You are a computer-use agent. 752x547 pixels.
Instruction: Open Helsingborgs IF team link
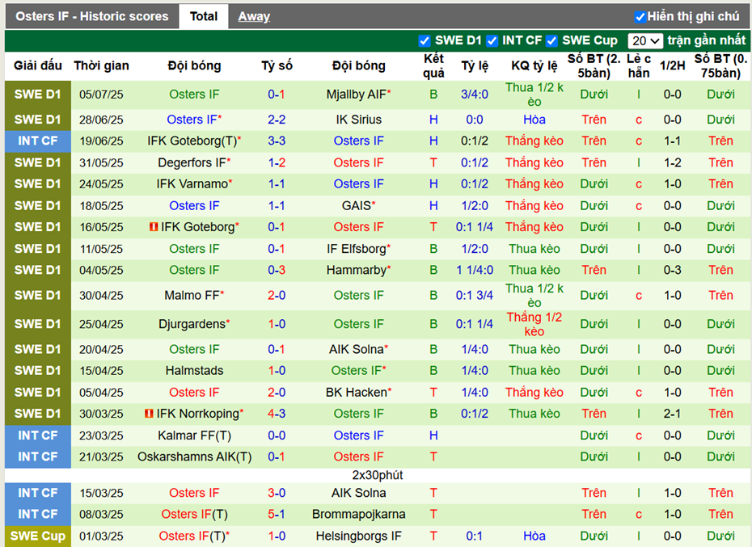click(x=358, y=536)
